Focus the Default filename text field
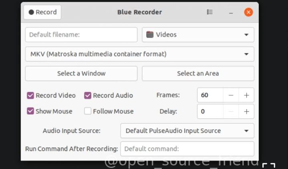 pos(81,34)
